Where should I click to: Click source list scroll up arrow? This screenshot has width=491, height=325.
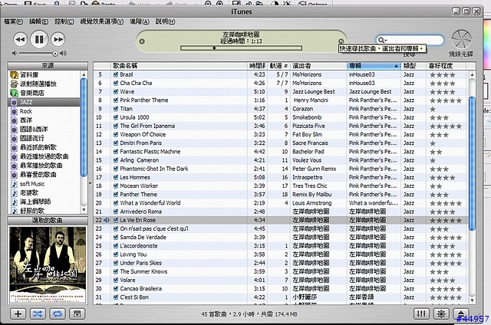[x=84, y=74]
